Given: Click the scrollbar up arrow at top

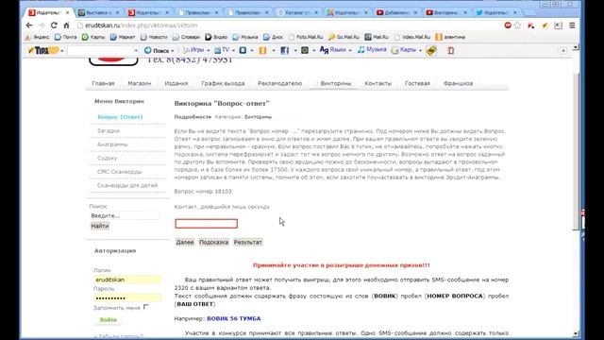Looking at the screenshot, I should 576,47.
